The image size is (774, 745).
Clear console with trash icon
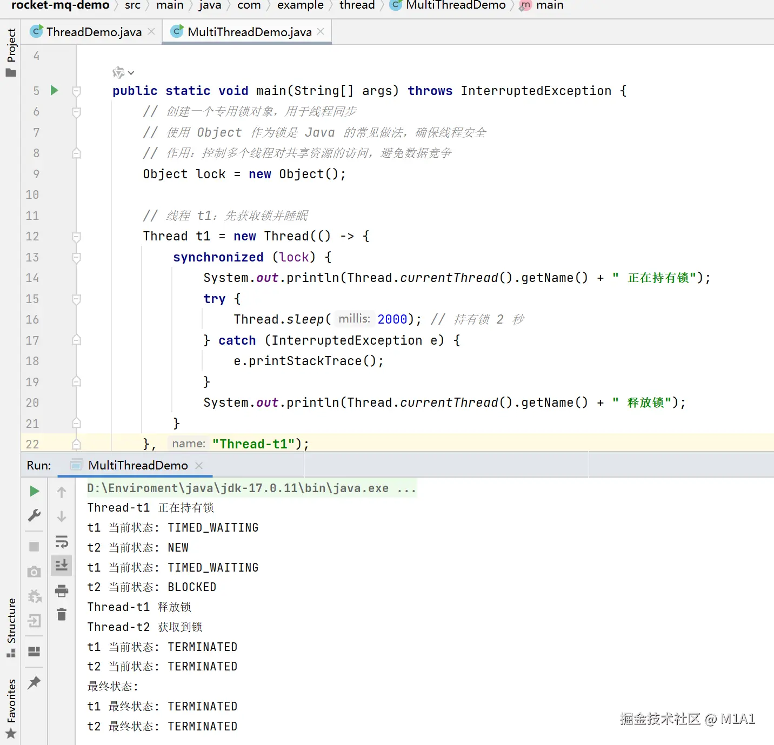click(62, 615)
